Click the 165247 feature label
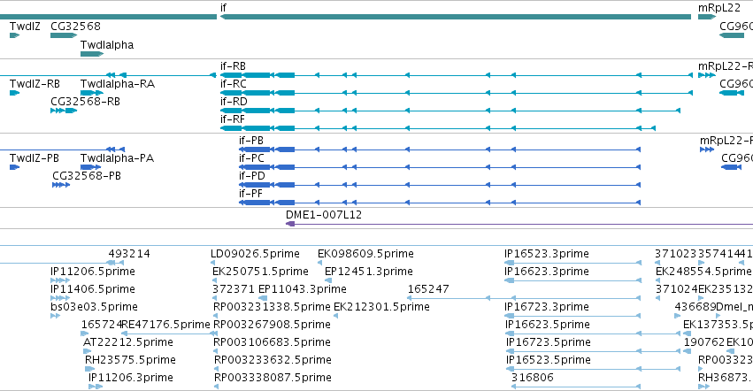The width and height of the screenshot is (753, 391). click(428, 289)
